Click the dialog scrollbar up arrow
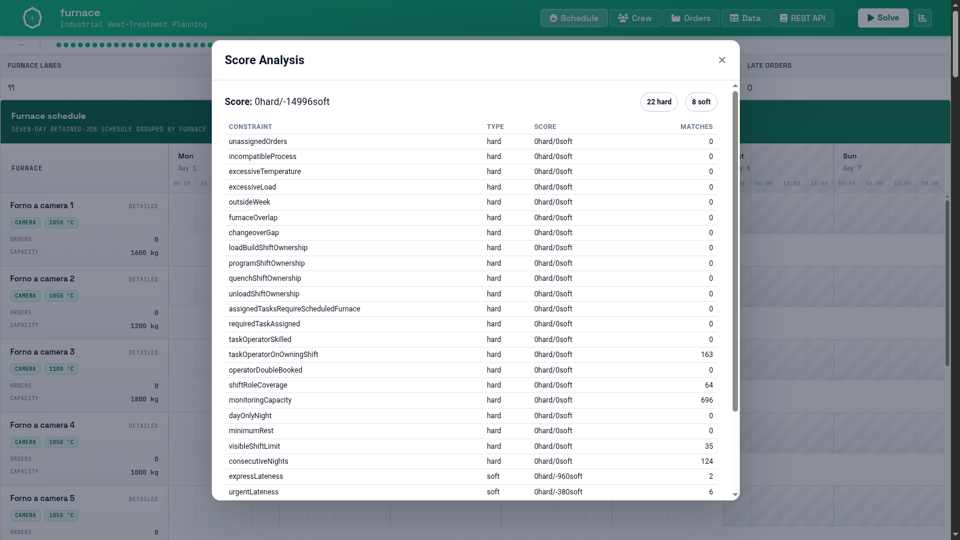This screenshot has height=540, width=960. tap(735, 86)
